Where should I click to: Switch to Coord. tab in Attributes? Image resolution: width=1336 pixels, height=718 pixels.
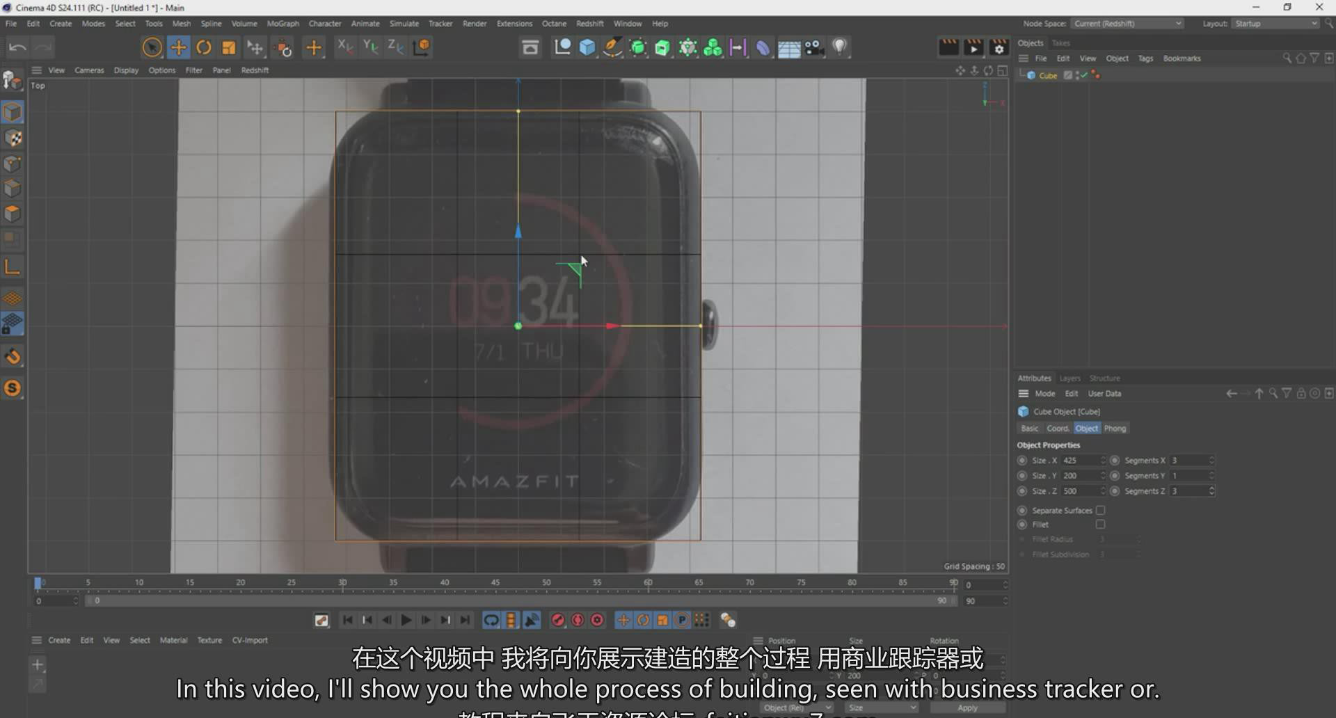[1058, 429]
